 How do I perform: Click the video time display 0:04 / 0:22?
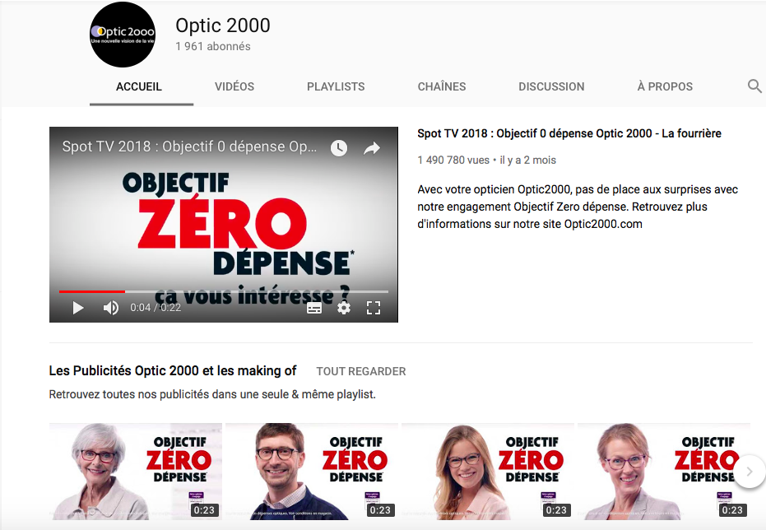click(x=156, y=308)
